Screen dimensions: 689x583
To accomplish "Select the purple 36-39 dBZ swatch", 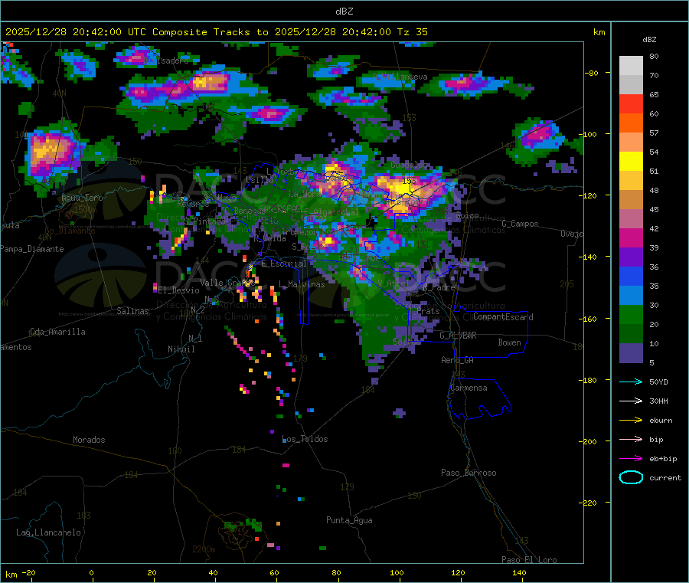I will pyautogui.click(x=631, y=257).
